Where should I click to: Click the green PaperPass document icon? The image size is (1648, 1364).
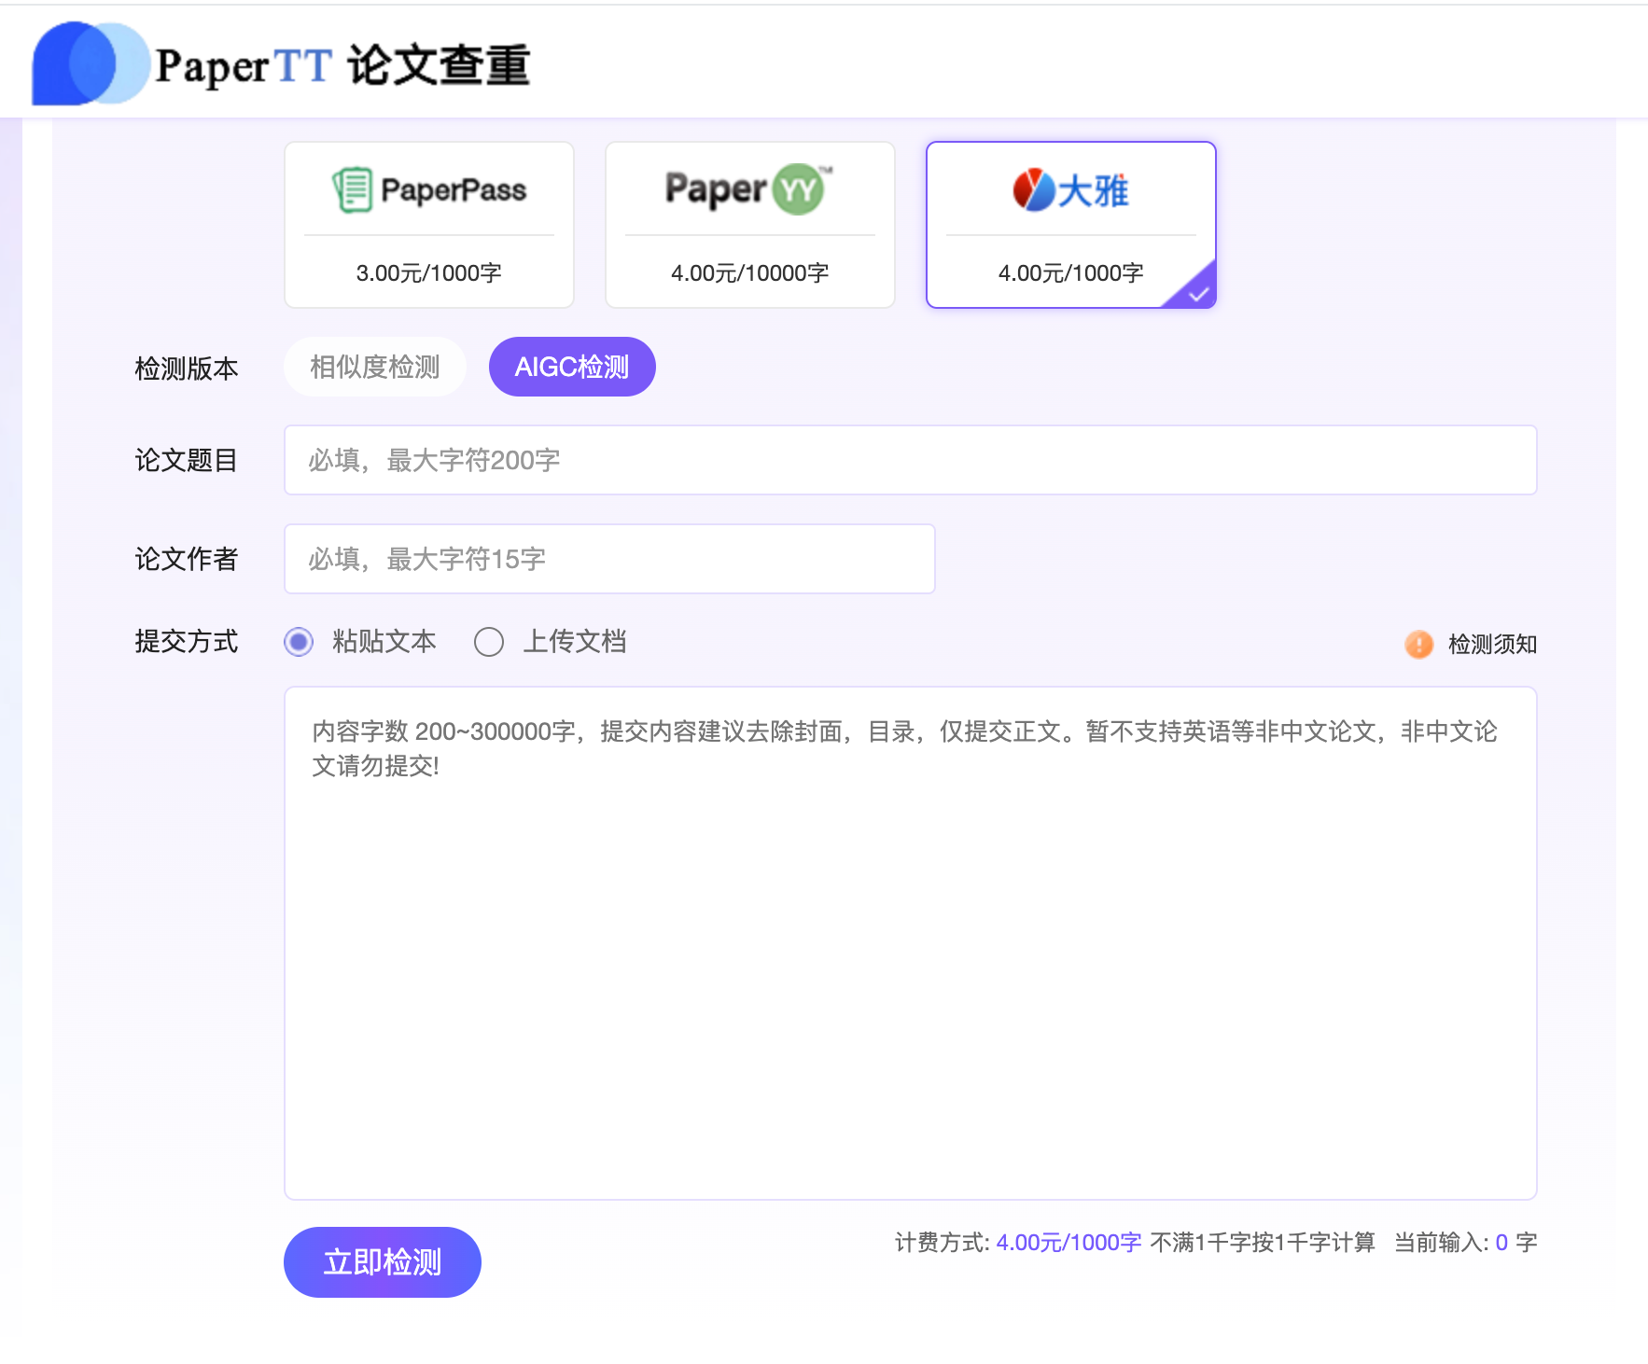(353, 189)
